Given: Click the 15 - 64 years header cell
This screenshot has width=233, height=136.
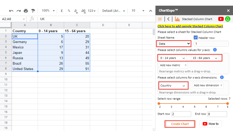Looking at the screenshot, I should (x=77, y=31).
